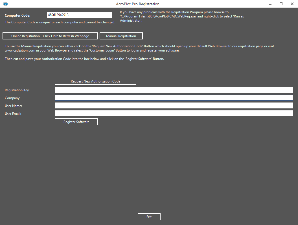Click the 'Computer Code:' label

click(x=17, y=15)
